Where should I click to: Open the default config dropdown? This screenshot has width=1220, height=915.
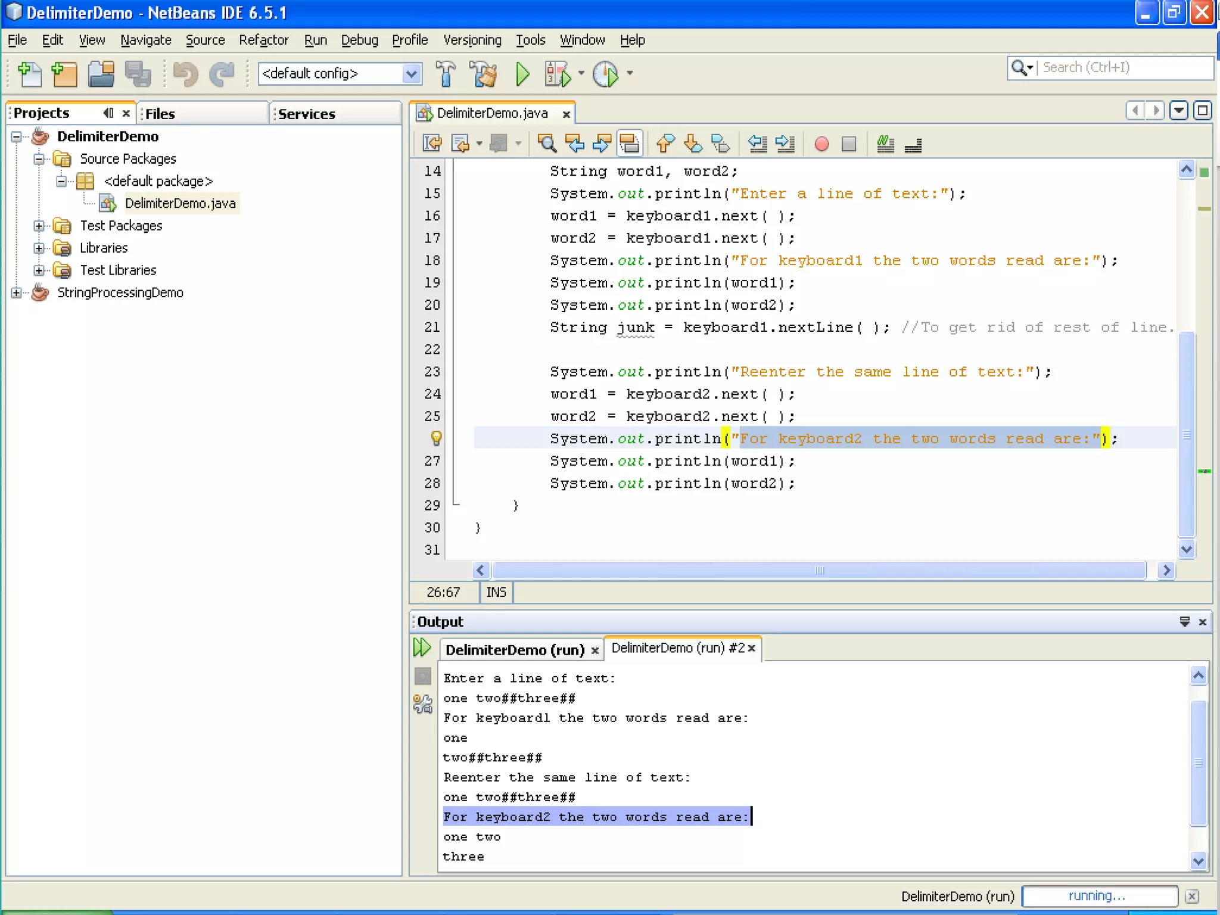[x=411, y=74]
